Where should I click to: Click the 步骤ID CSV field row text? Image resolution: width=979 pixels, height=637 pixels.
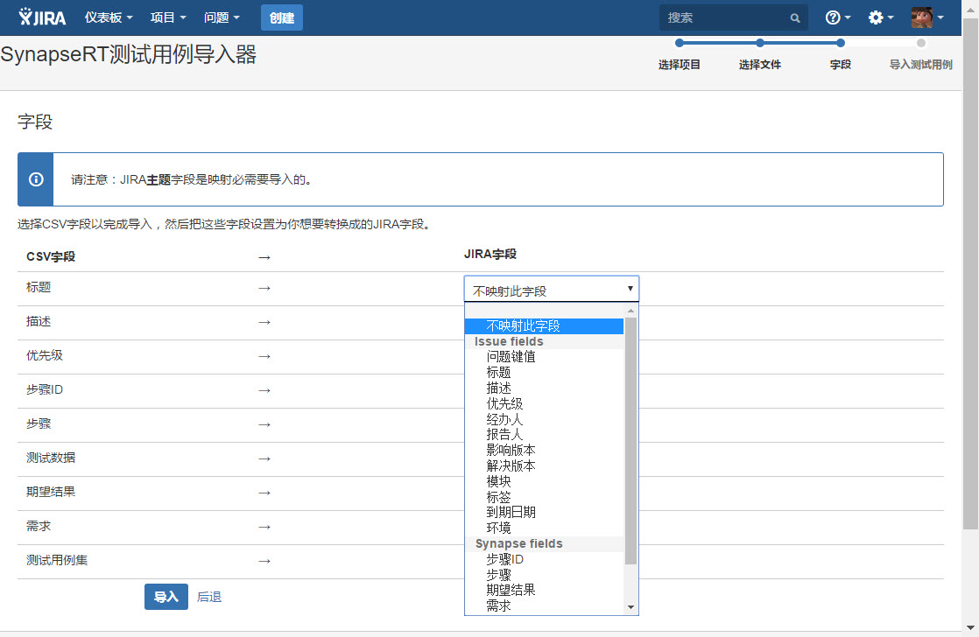point(45,390)
